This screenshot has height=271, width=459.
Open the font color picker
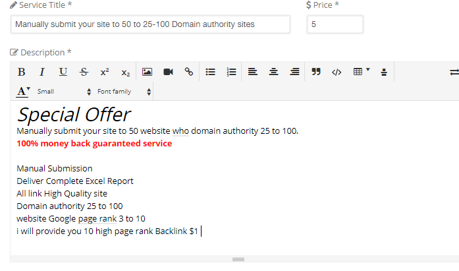(x=23, y=92)
